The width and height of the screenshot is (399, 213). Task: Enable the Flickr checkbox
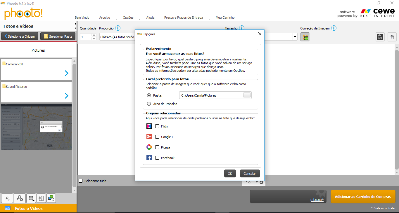coord(157,126)
